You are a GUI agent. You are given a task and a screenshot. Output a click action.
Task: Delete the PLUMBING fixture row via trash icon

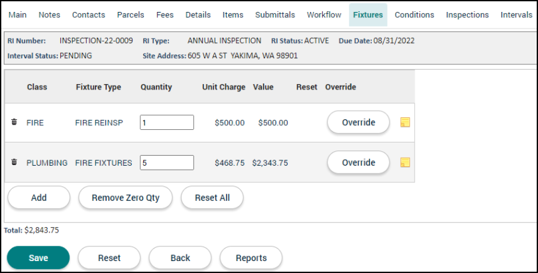[x=14, y=162]
